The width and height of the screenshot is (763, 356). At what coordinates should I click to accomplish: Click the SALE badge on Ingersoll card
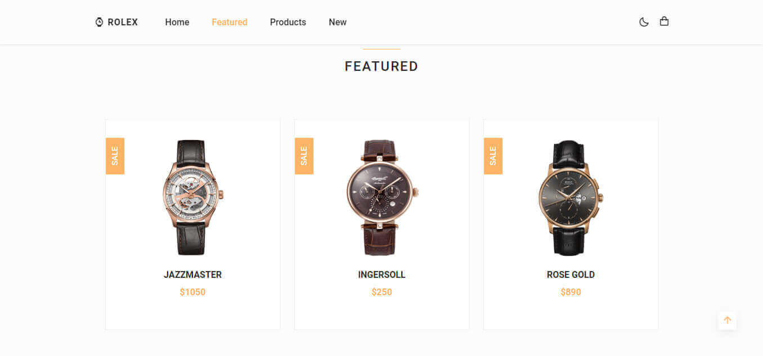coord(304,156)
